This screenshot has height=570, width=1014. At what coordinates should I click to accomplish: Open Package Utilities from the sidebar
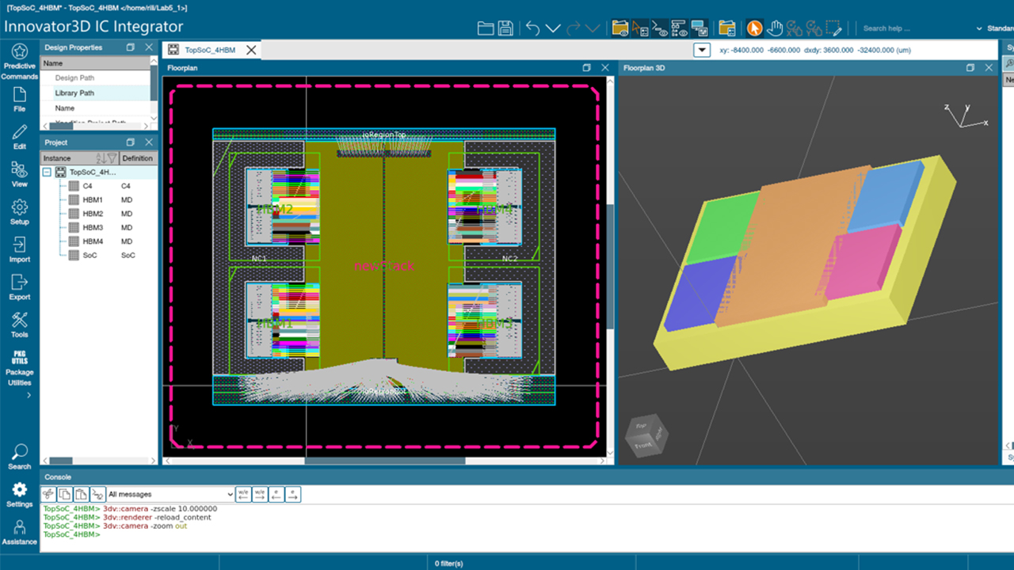19,366
